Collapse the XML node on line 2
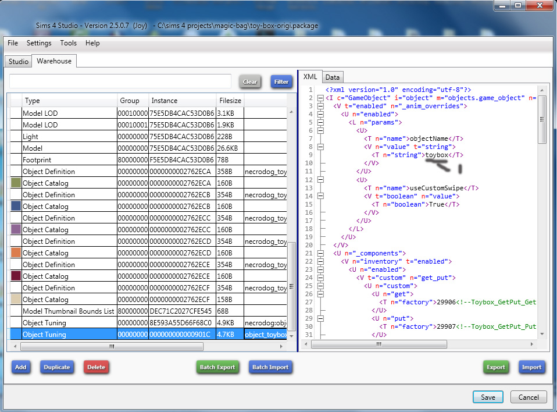557x412 pixels. pyautogui.click(x=320, y=98)
